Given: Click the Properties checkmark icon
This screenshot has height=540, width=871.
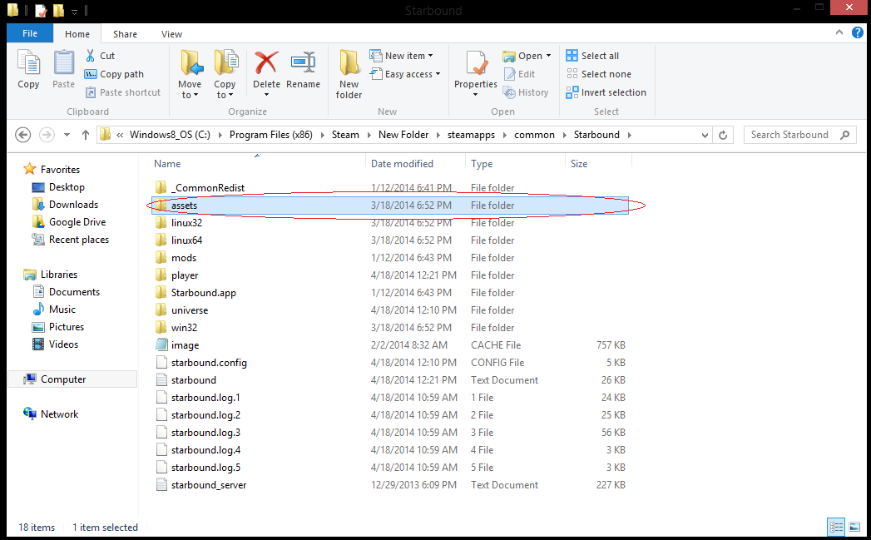Looking at the screenshot, I should (x=476, y=62).
